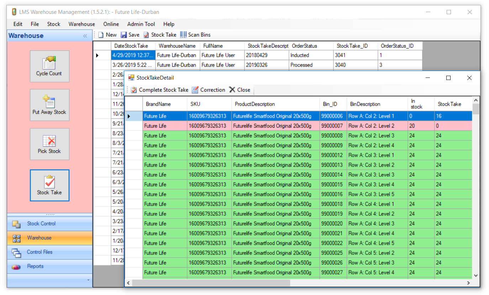Open the Edit menu

[18, 24]
